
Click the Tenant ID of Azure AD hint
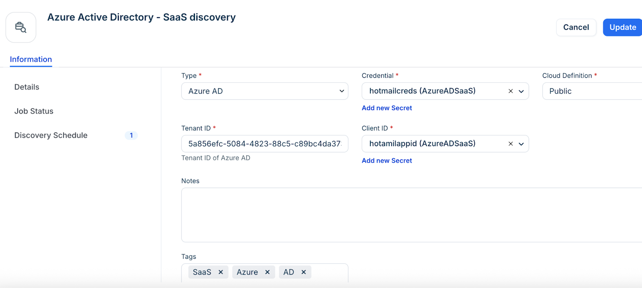click(x=216, y=158)
